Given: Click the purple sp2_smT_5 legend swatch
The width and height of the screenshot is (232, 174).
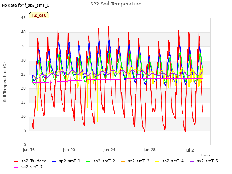Looking at the screenshot, I should [192, 162].
